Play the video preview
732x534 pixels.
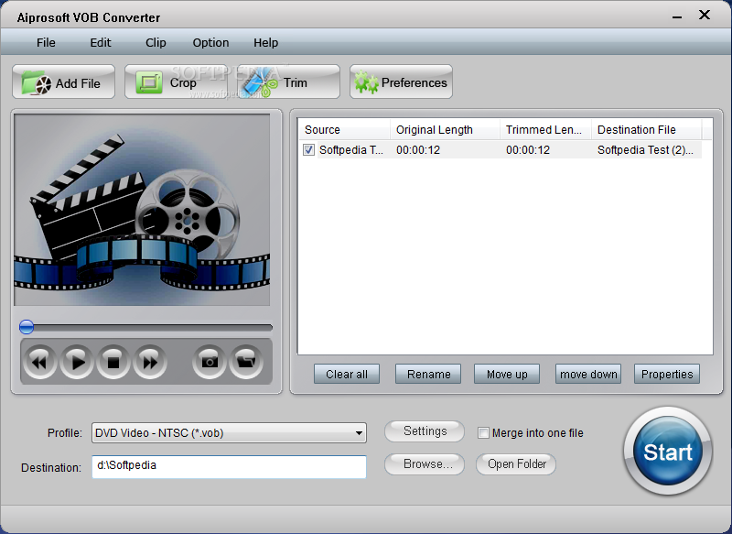click(77, 362)
